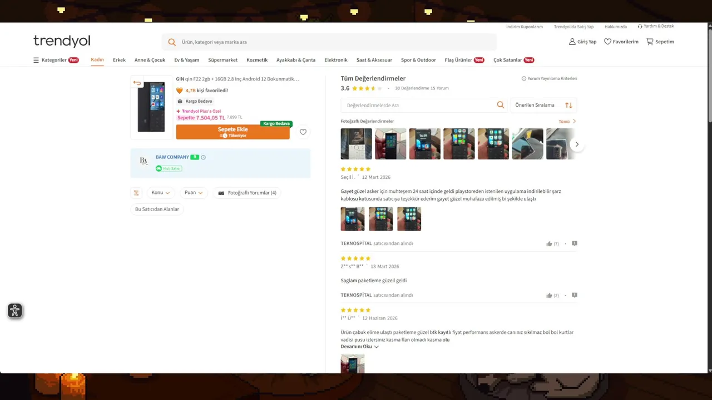Add product to favorites with heart button
712x400 pixels.
pos(303,132)
